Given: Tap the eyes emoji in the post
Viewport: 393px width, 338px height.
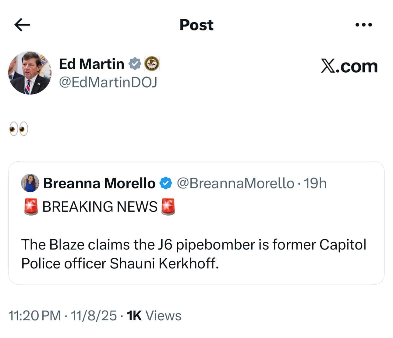Looking at the screenshot, I should (19, 129).
